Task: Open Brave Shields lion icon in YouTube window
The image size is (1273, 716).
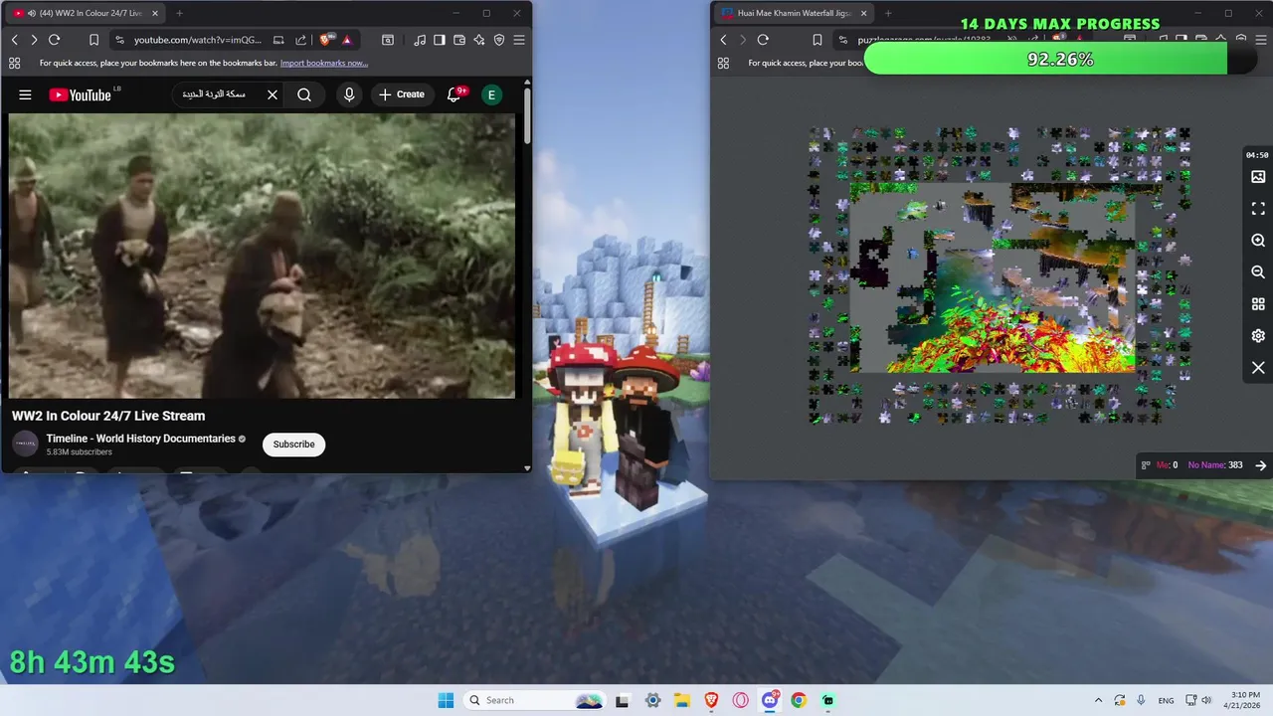Action: pyautogui.click(x=327, y=40)
